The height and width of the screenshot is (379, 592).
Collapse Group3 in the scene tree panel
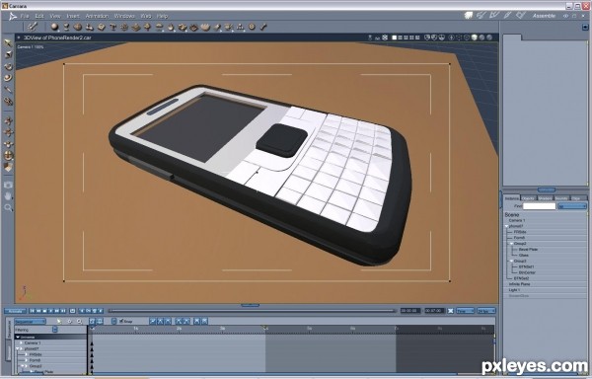coord(511,261)
